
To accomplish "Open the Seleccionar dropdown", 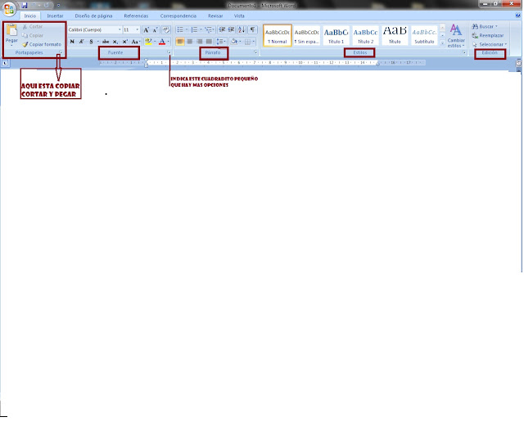I will pos(490,44).
